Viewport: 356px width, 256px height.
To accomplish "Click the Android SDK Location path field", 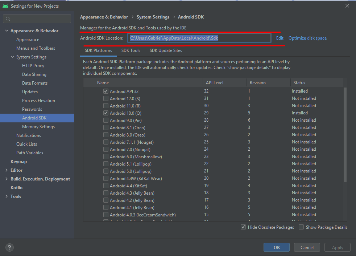I will (199, 38).
